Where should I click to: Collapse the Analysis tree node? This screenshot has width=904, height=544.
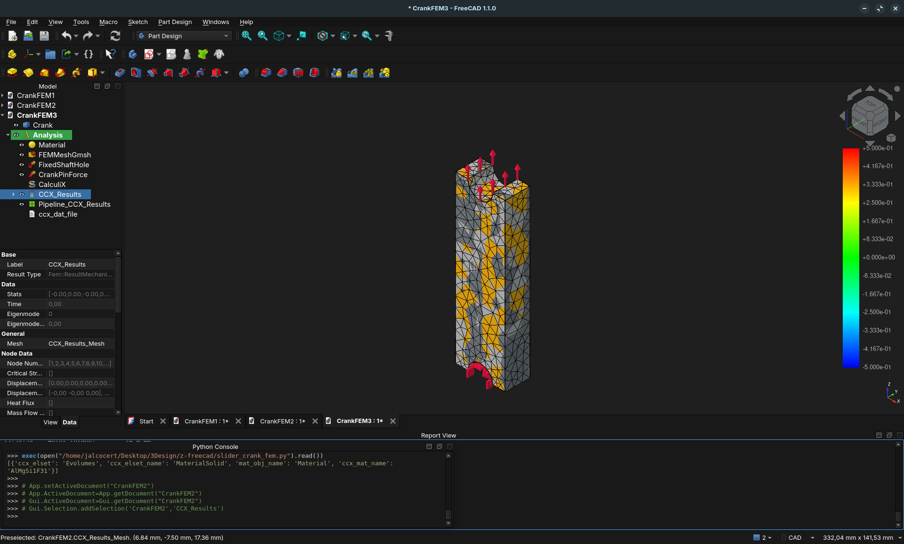[8, 135]
